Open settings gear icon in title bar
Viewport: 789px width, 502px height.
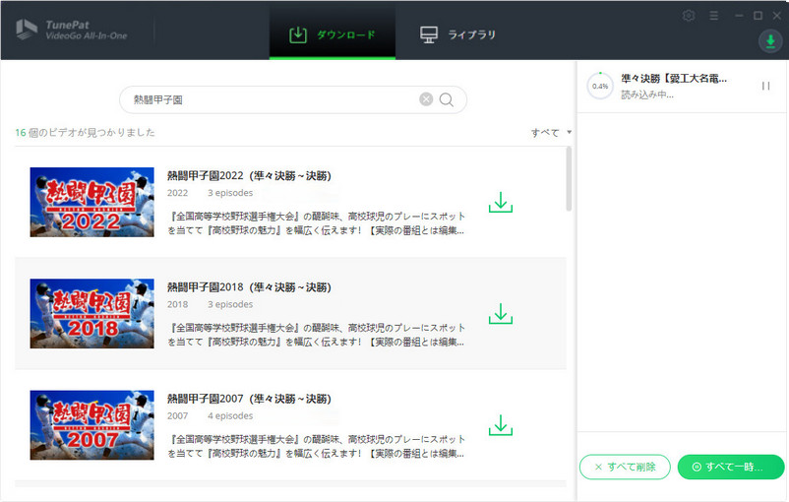click(x=689, y=16)
